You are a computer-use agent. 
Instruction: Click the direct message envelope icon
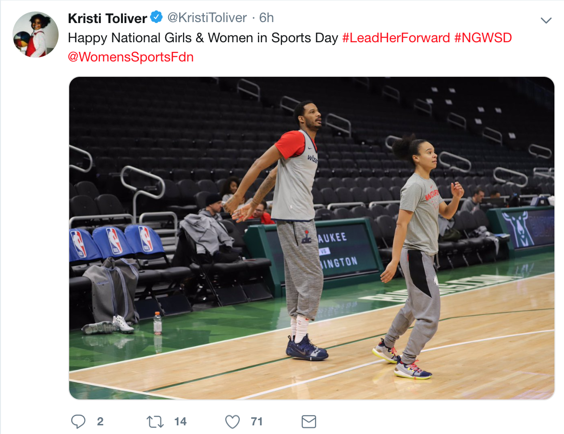coord(308,422)
